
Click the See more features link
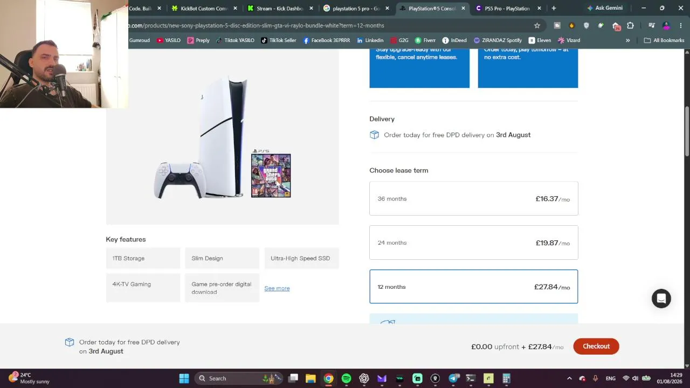[277, 288]
